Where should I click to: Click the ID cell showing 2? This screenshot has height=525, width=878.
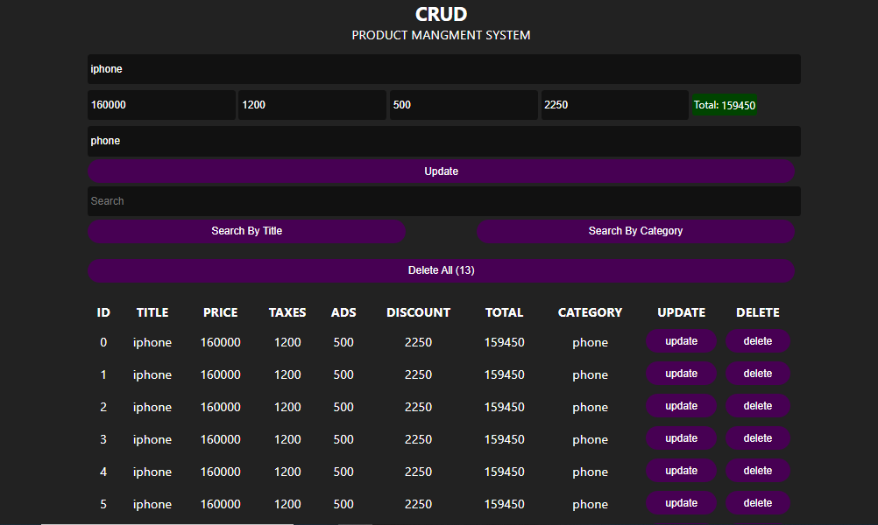coord(103,407)
